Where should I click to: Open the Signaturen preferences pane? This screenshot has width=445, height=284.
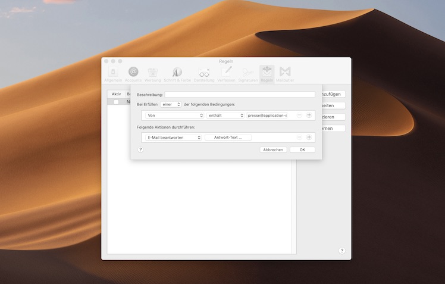coord(248,74)
